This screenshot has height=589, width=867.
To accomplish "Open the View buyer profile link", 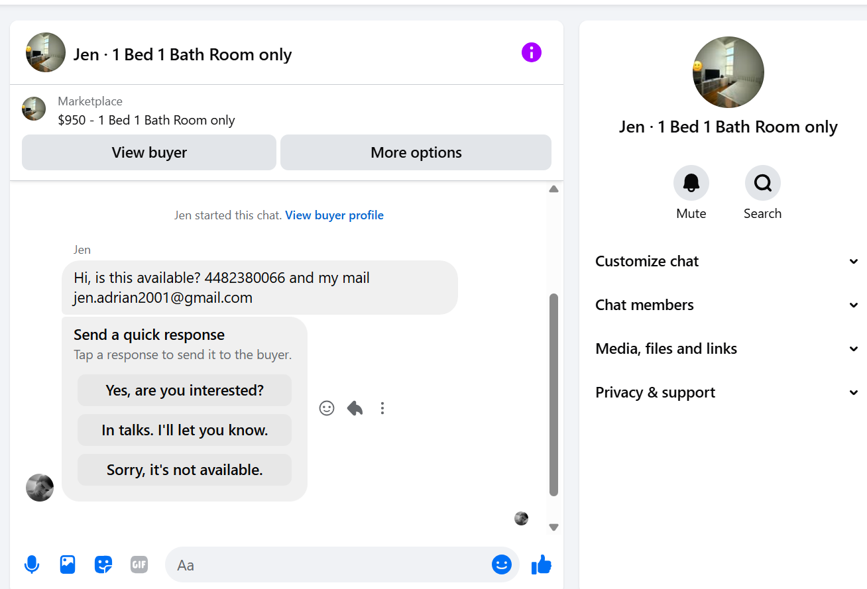I will pyautogui.click(x=334, y=215).
